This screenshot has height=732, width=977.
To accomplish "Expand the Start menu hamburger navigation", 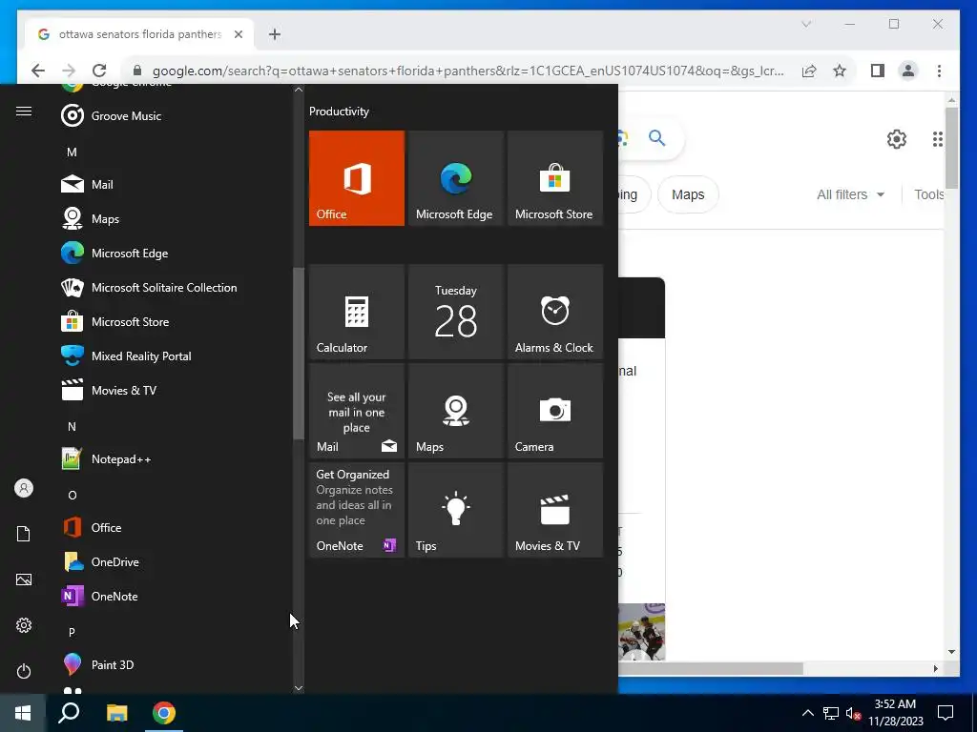I will (x=24, y=111).
